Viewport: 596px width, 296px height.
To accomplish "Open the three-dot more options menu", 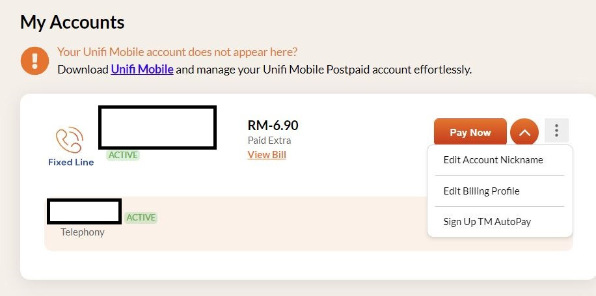I will point(556,130).
